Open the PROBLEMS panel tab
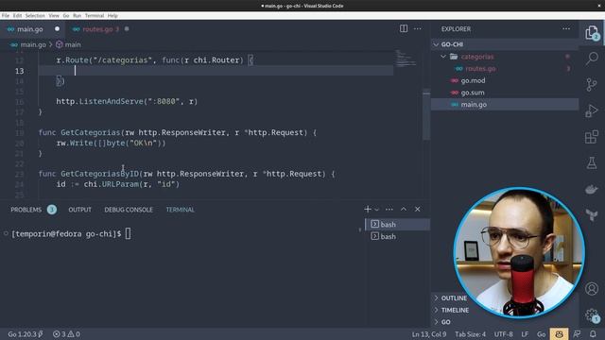 coord(33,210)
